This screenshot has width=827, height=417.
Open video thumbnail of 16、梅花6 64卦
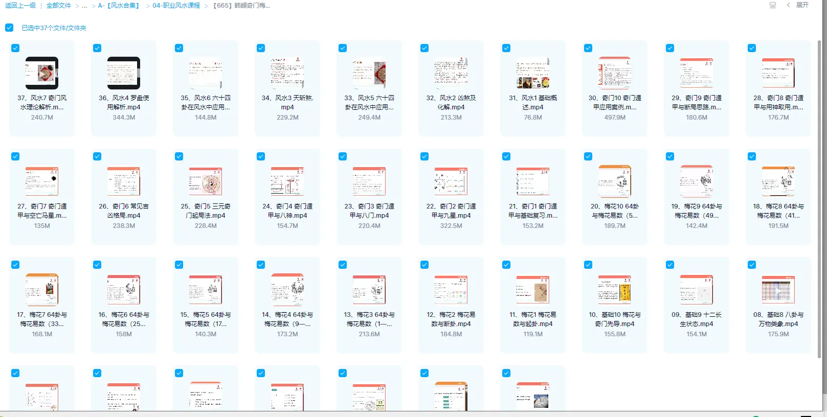[x=124, y=290]
